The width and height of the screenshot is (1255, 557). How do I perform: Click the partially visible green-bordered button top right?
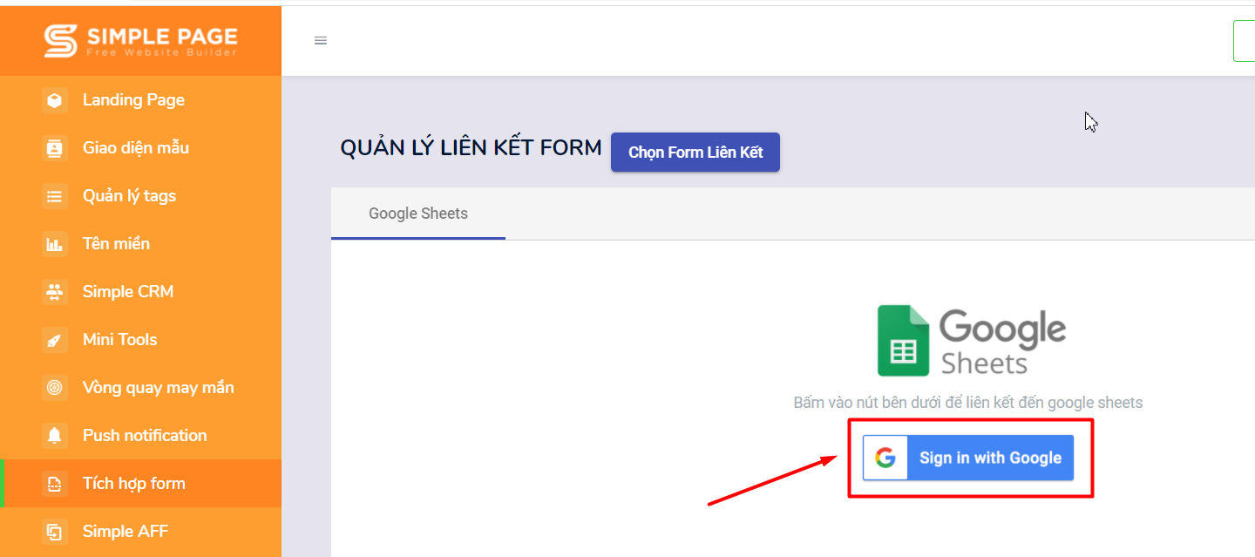click(x=1245, y=41)
